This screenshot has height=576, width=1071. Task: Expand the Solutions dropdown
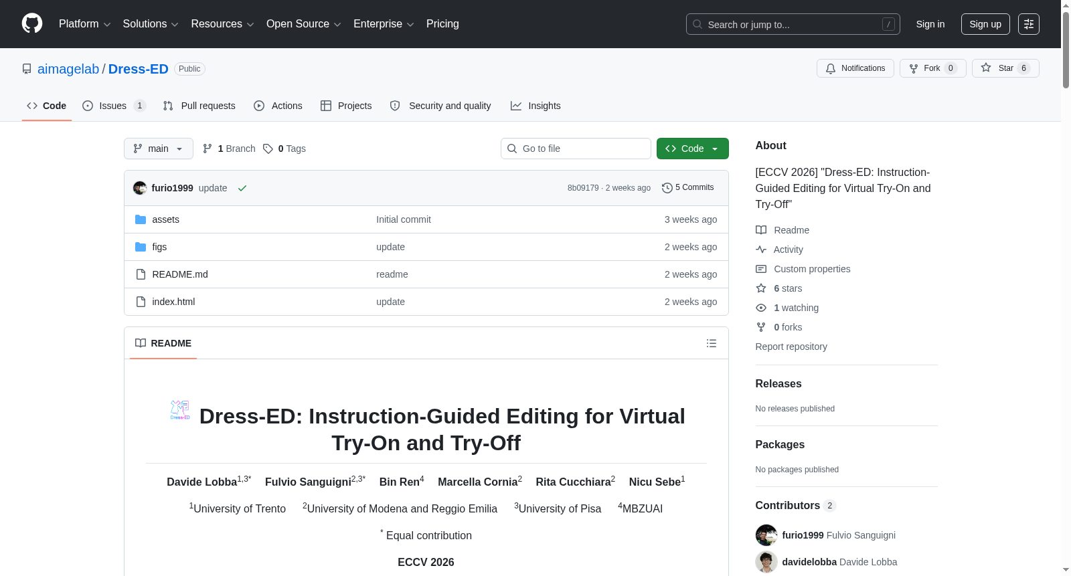coord(151,24)
